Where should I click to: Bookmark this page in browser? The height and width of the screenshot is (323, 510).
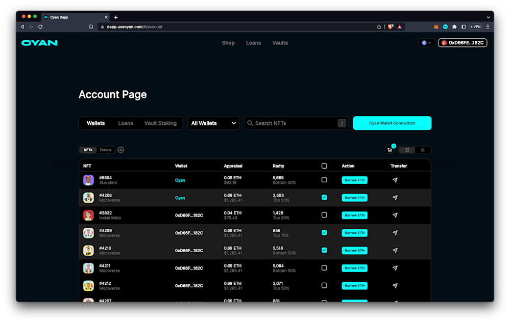tap(91, 26)
